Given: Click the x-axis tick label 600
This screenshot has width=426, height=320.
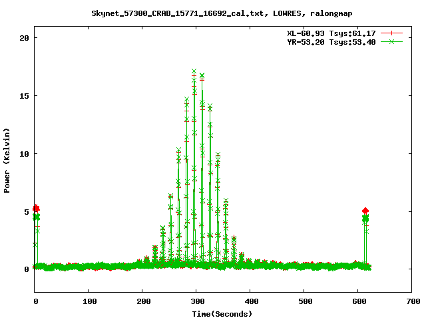Looking at the screenshot, I should pos(359,301).
